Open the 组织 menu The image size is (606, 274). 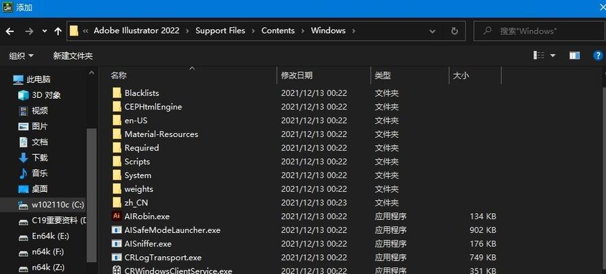(21, 56)
